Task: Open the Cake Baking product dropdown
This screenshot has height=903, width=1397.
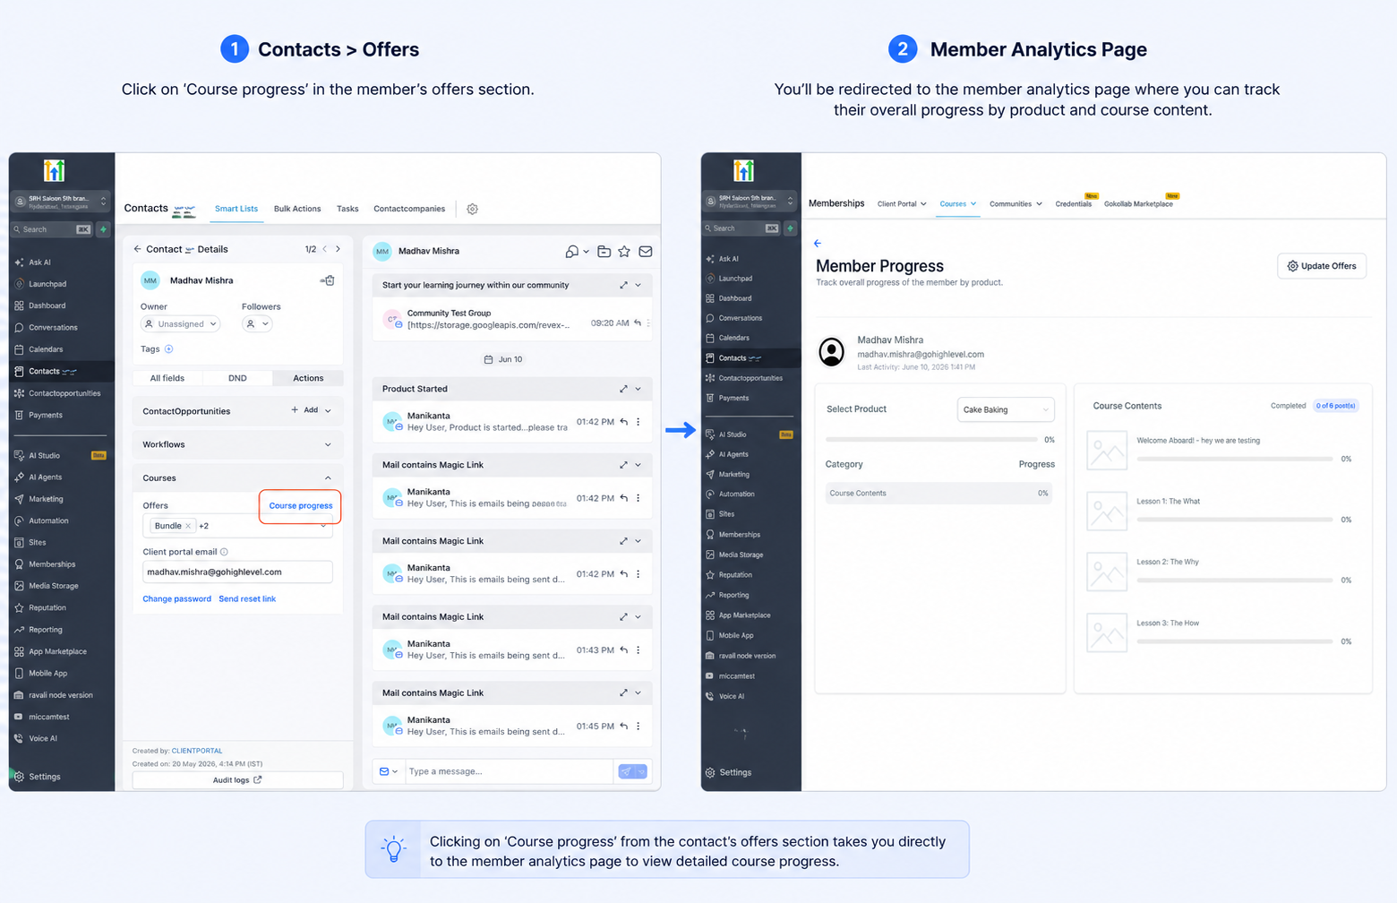Action: 1006,409
